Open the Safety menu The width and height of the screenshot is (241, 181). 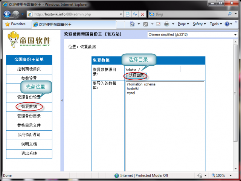pyautogui.click(x=199, y=24)
